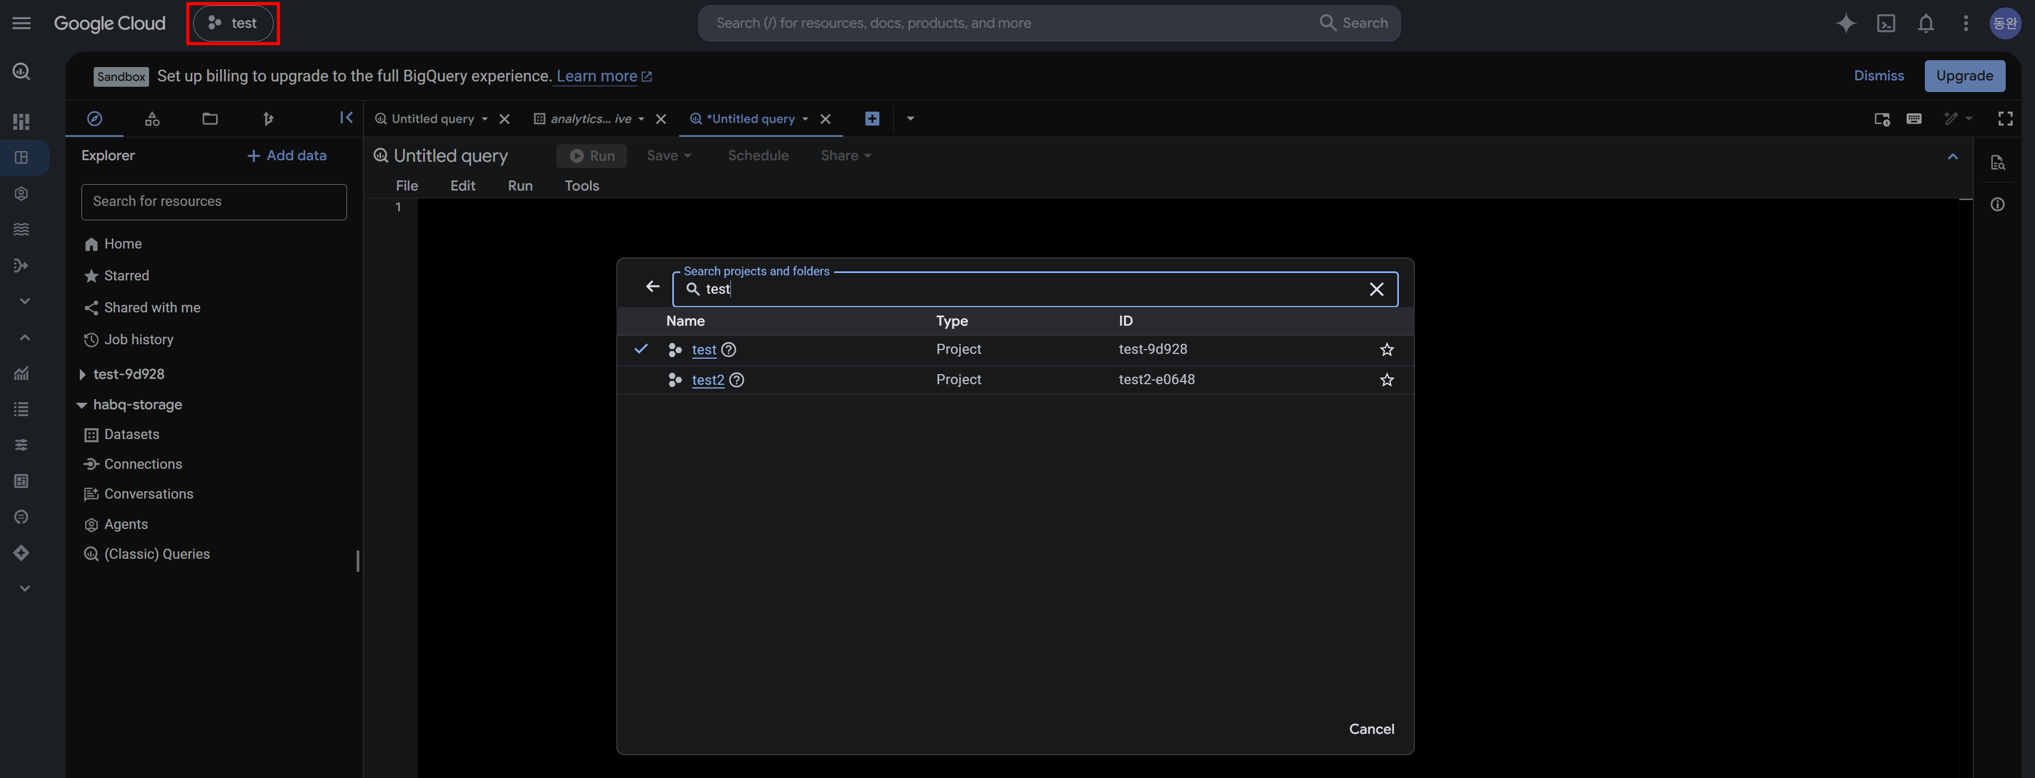The image size is (2035, 778).
Task: Open the Tools menu in query editor
Action: click(x=581, y=186)
